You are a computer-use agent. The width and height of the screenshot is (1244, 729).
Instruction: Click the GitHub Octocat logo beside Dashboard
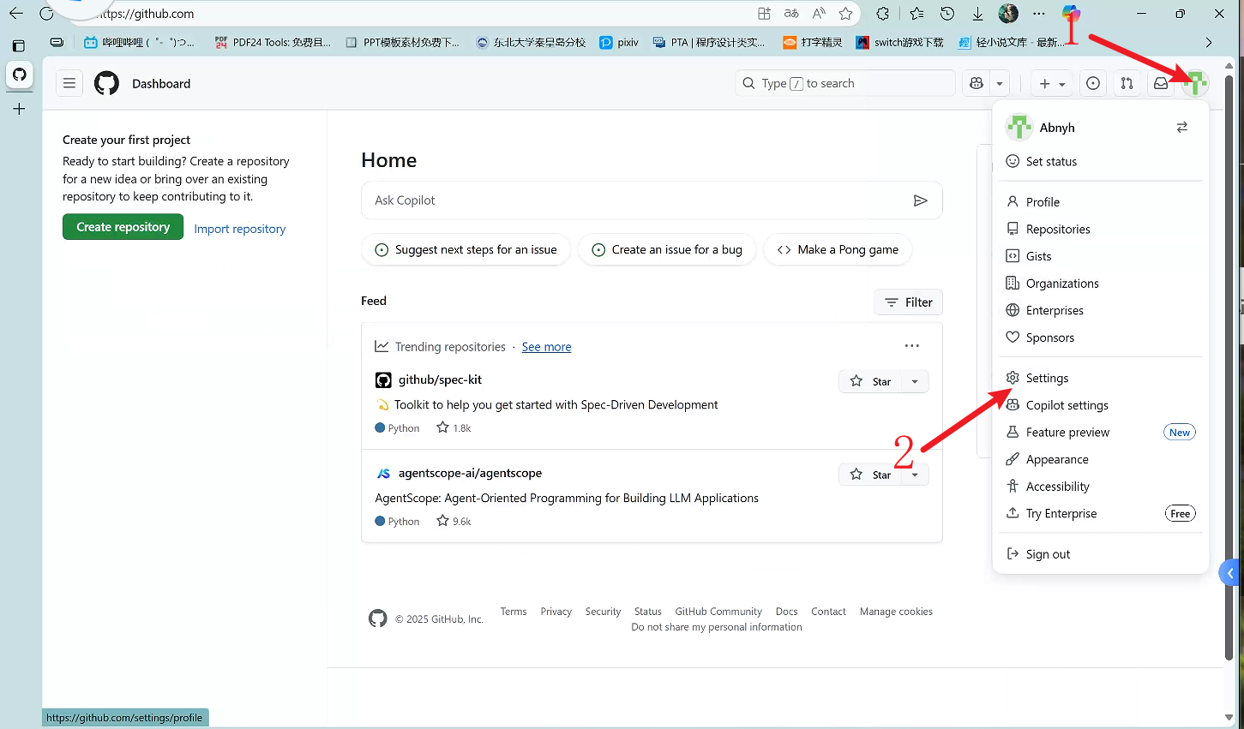(x=106, y=83)
